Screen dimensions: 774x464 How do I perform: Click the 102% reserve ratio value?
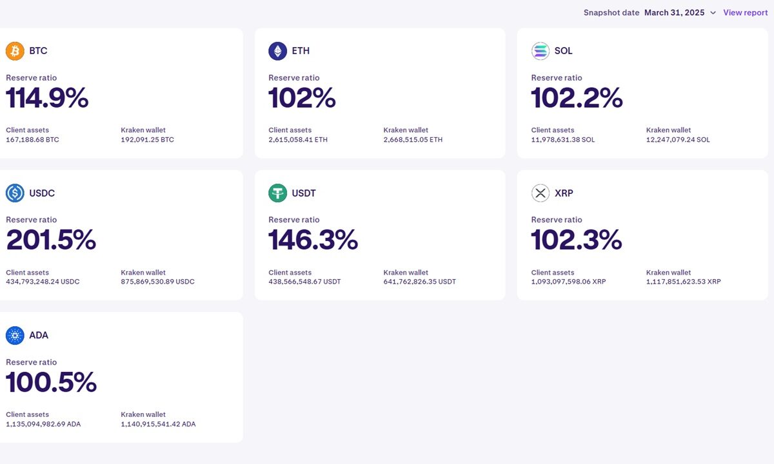point(302,98)
